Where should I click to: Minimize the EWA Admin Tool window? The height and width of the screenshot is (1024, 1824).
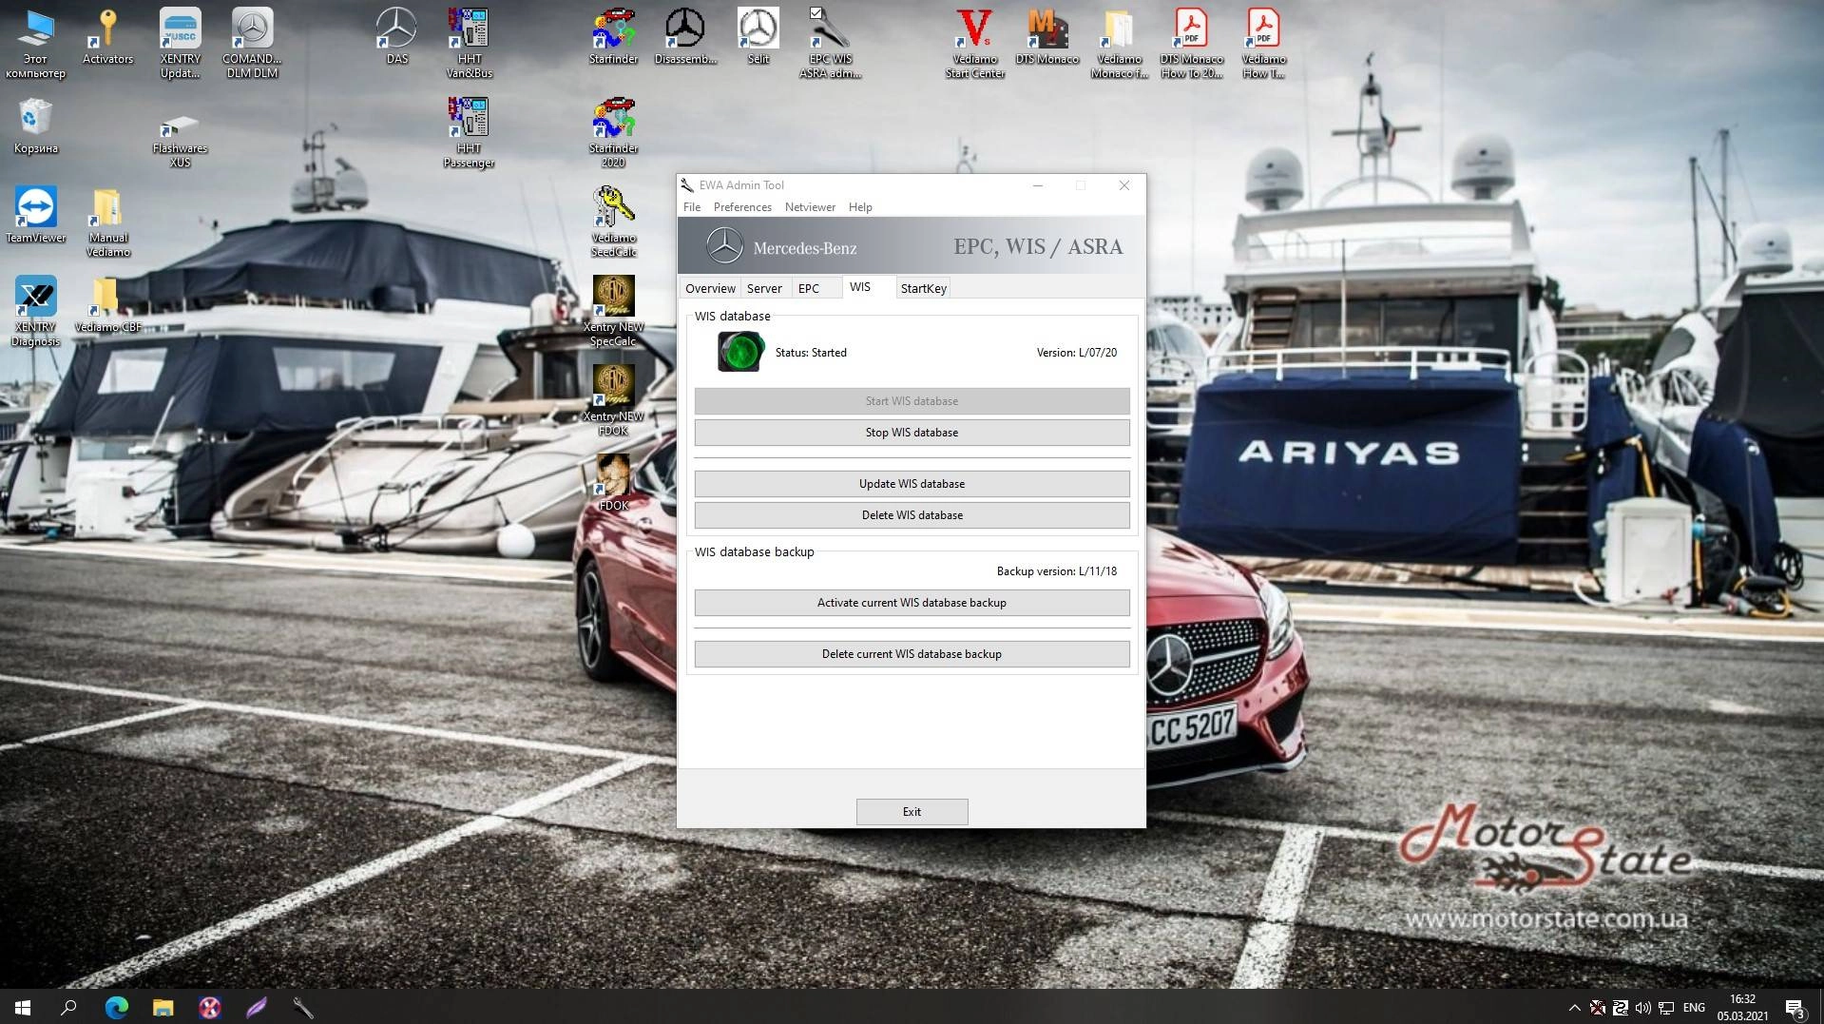(1038, 185)
